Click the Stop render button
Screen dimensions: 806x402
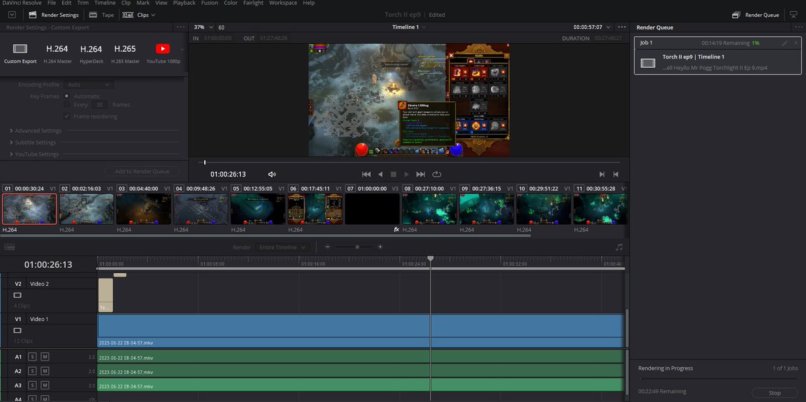point(774,393)
